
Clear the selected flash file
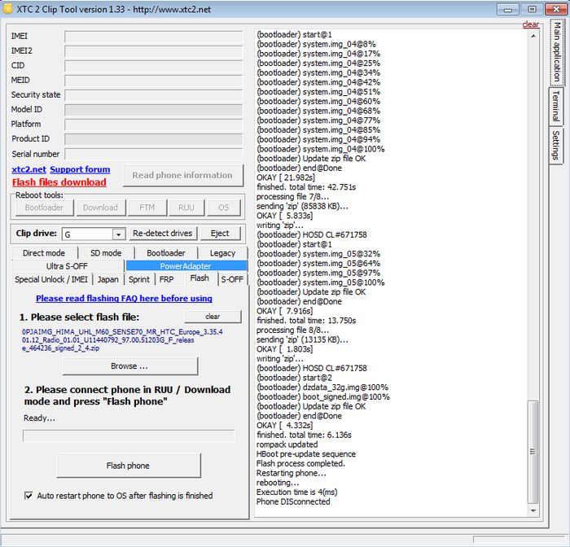click(213, 317)
